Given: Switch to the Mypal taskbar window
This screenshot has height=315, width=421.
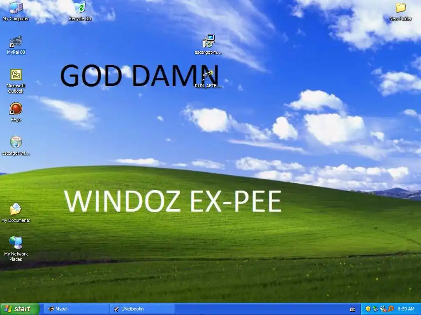Looking at the screenshot, I should [x=76, y=309].
